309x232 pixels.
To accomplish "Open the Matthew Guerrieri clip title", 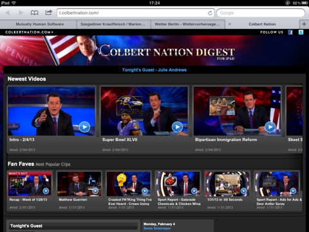I will (73, 200).
